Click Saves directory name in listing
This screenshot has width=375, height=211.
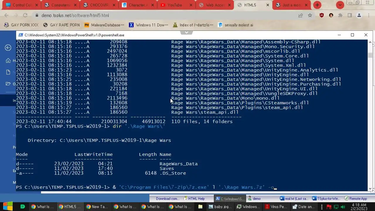click(x=167, y=169)
